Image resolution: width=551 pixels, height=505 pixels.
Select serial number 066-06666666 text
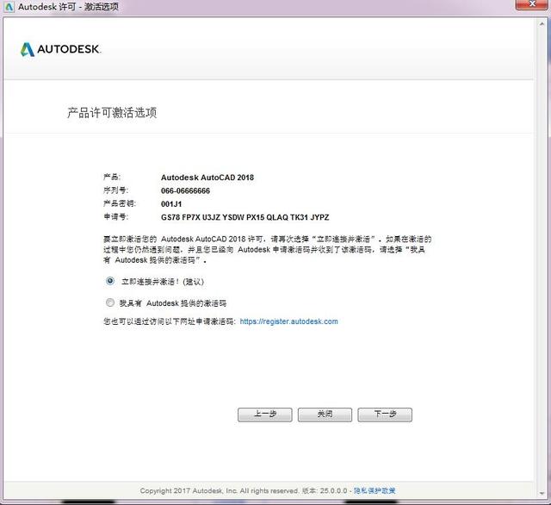click(185, 191)
